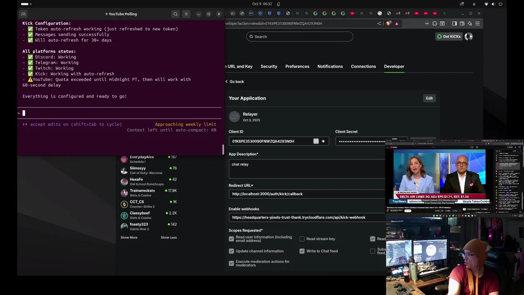Toggle Write to Chat feed checkbox
The height and width of the screenshot is (295, 524).
pos(302,251)
